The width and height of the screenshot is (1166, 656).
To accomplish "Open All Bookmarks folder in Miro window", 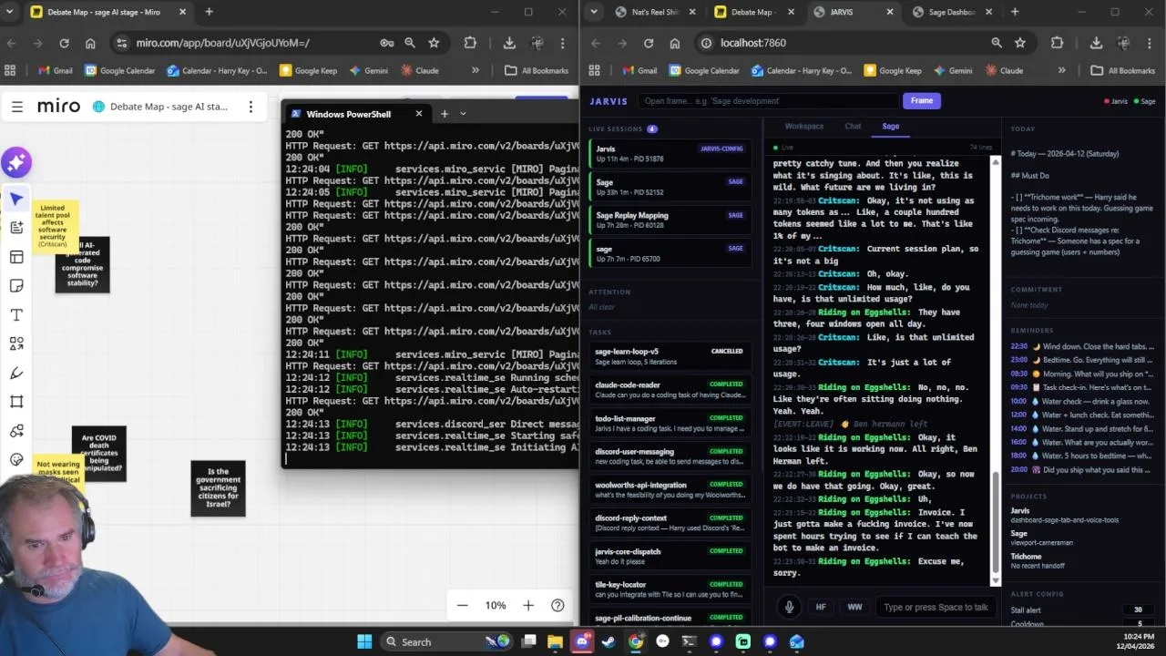I will coord(537,70).
